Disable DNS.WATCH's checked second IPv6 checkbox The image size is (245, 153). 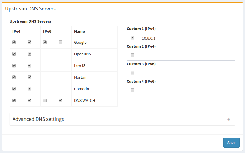point(60,101)
